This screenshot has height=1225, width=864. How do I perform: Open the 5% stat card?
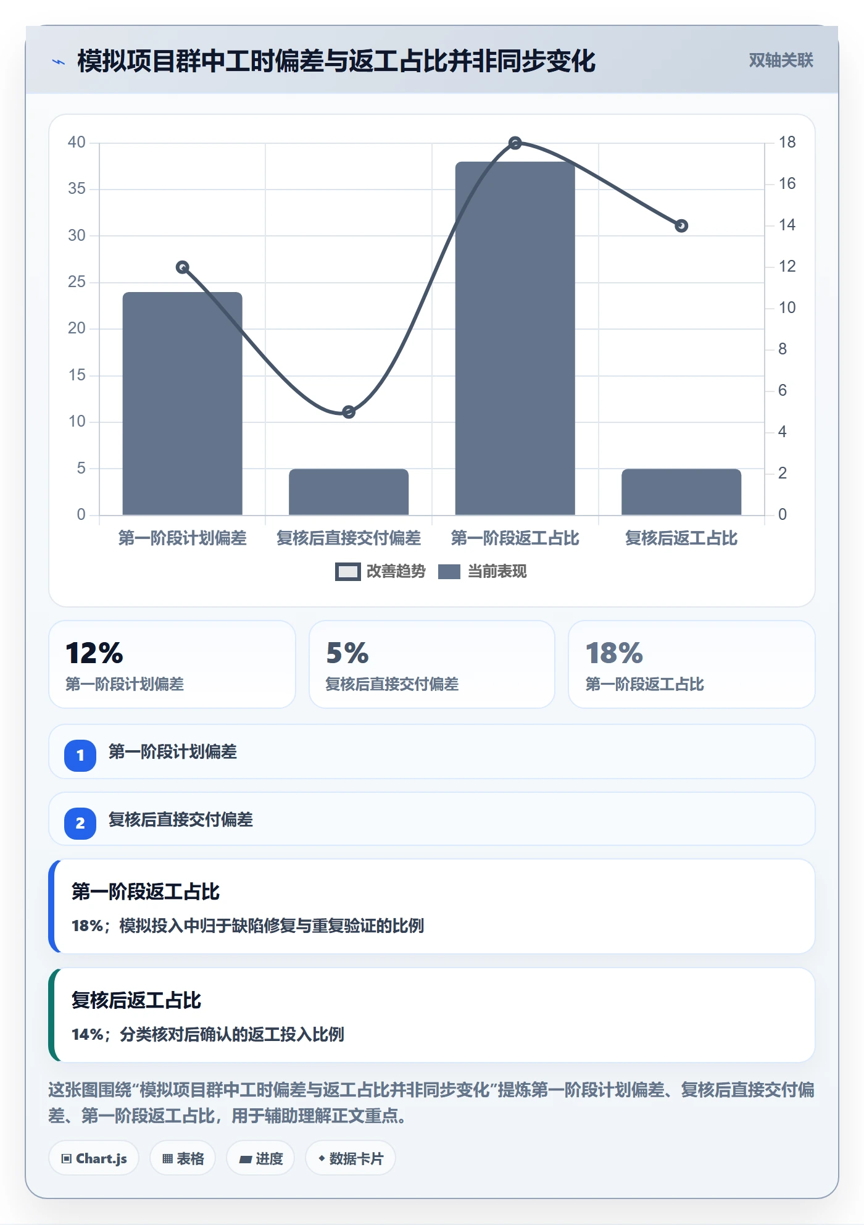(432, 664)
